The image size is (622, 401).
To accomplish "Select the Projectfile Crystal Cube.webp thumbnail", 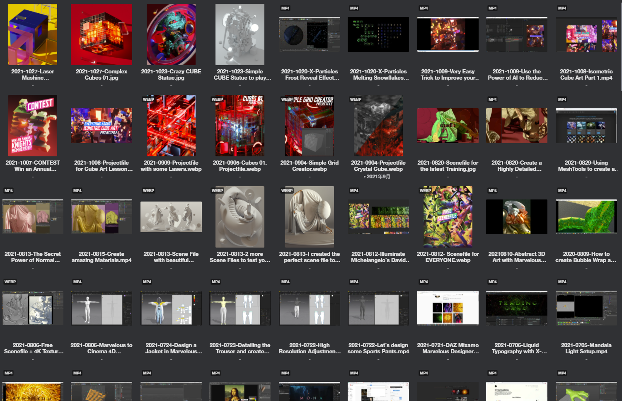I will coord(378,126).
